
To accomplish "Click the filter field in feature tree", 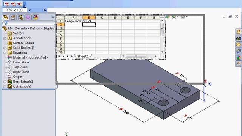I will click(29, 23).
